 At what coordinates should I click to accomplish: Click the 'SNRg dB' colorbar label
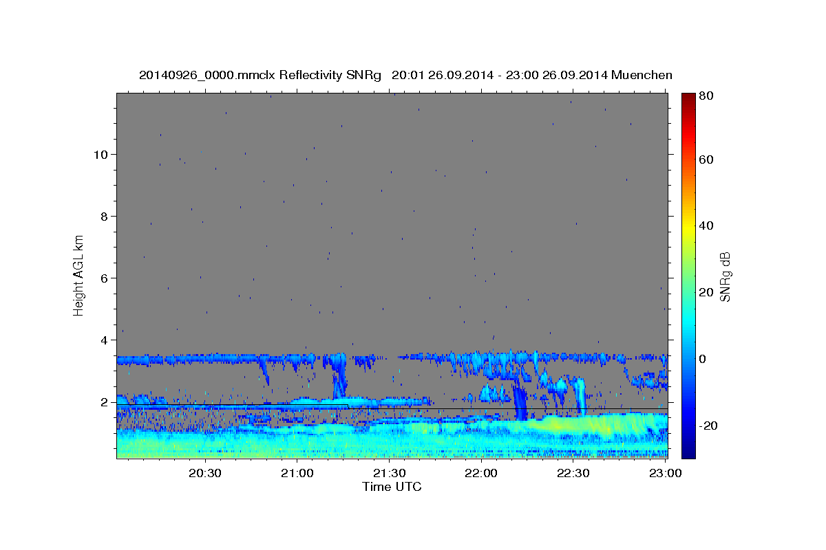(725, 276)
